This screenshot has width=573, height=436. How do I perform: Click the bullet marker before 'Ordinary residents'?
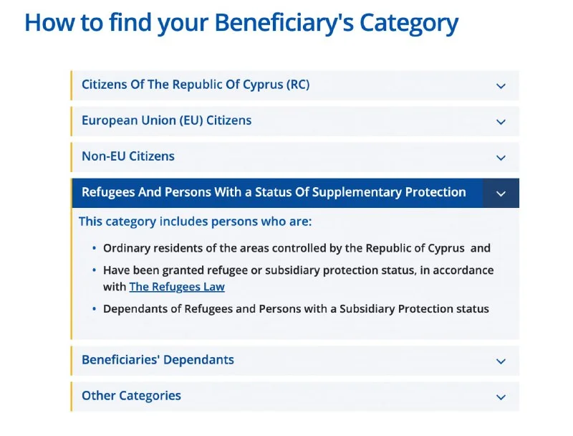pyautogui.click(x=95, y=249)
